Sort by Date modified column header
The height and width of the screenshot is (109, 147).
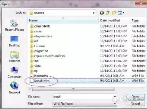coord(114,20)
